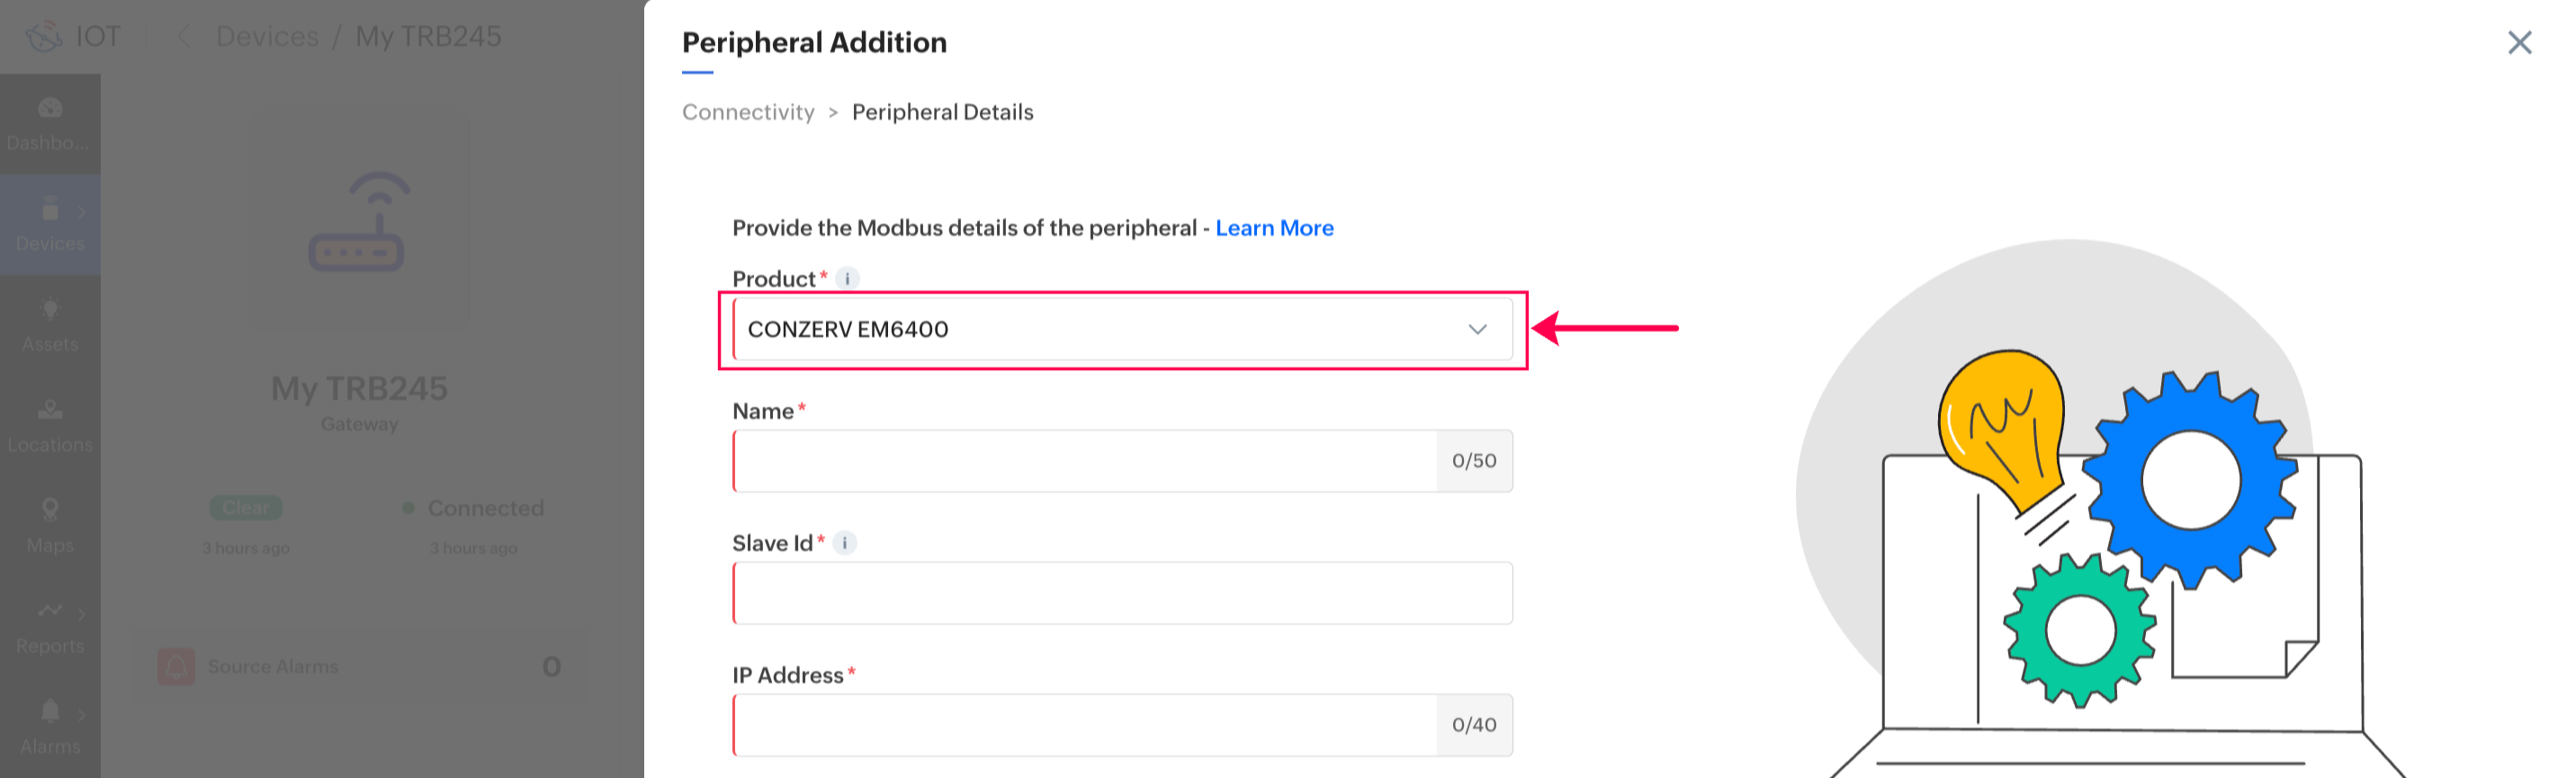This screenshot has width=2576, height=778.
Task: Focus the Slave Id input field
Action: point(1121,593)
